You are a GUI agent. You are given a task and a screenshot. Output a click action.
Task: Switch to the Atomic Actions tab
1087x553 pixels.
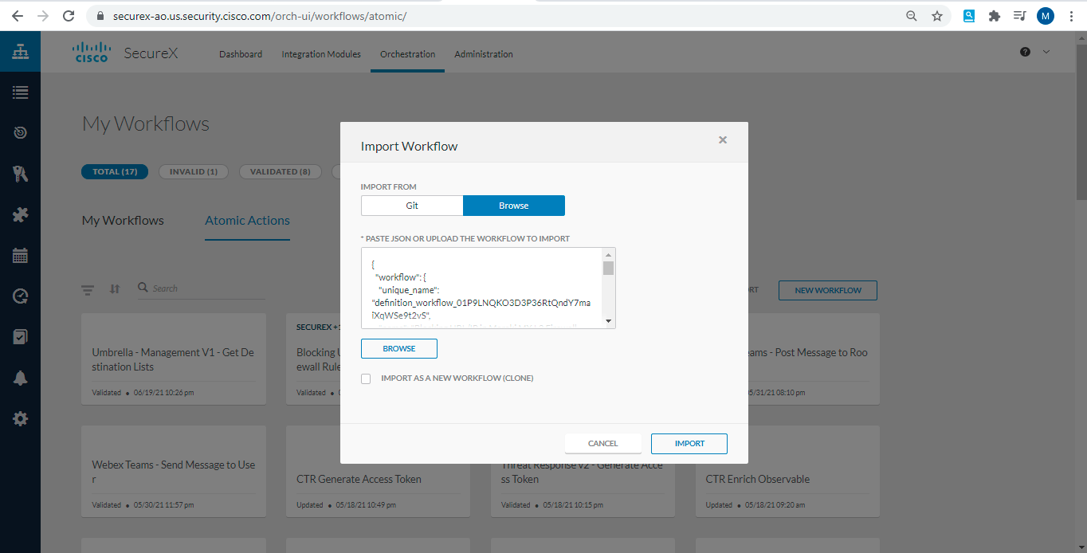[x=247, y=221]
